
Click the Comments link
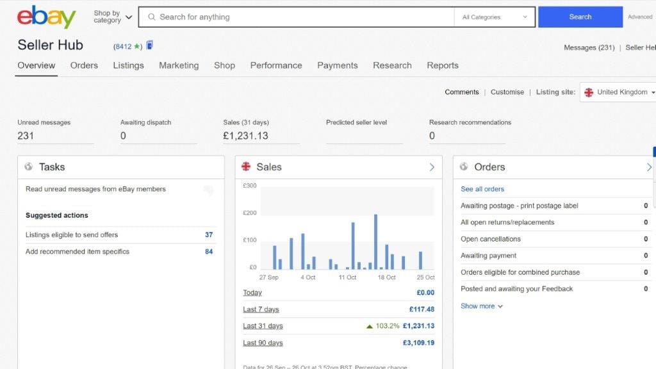461,92
